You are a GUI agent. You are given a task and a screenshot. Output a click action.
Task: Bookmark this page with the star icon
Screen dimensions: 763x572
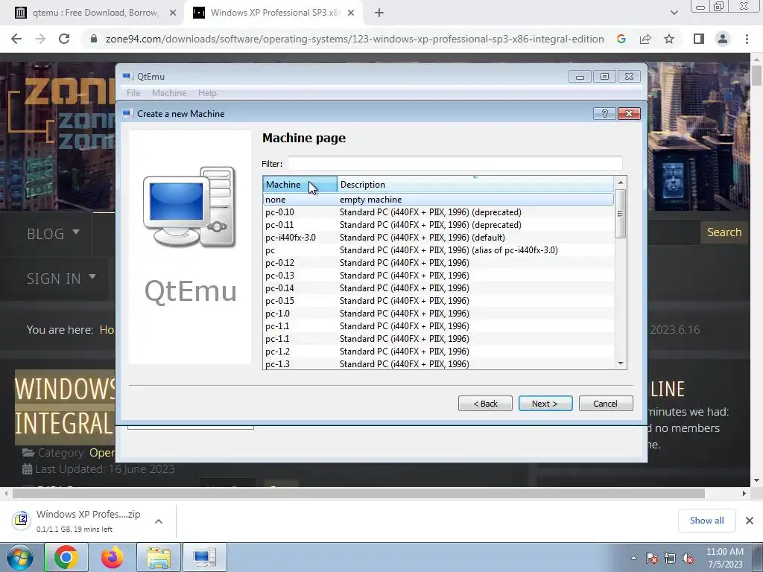click(x=669, y=39)
